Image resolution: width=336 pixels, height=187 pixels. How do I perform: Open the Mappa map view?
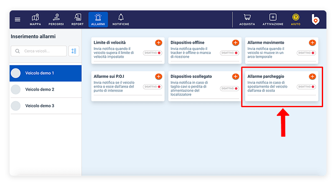(x=35, y=19)
